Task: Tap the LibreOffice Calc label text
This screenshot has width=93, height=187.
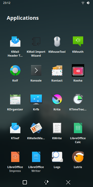Action: pos(78,140)
